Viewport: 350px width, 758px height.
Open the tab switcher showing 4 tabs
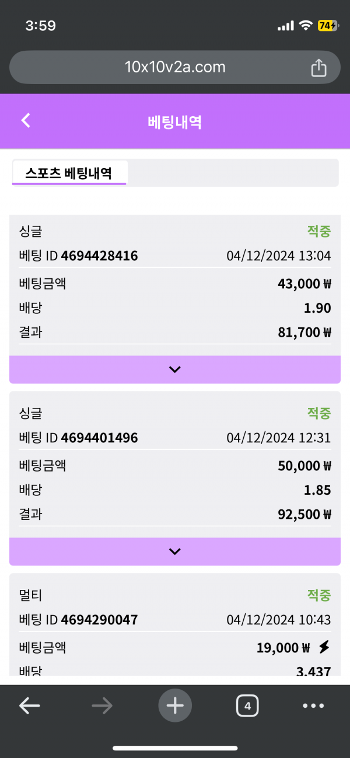point(247,706)
